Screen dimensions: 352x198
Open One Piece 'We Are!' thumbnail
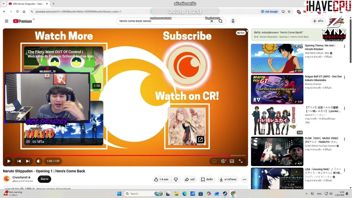tap(277, 58)
